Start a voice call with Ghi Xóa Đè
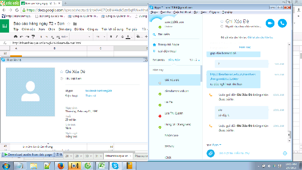The image size is (302, 170). coord(282,23)
